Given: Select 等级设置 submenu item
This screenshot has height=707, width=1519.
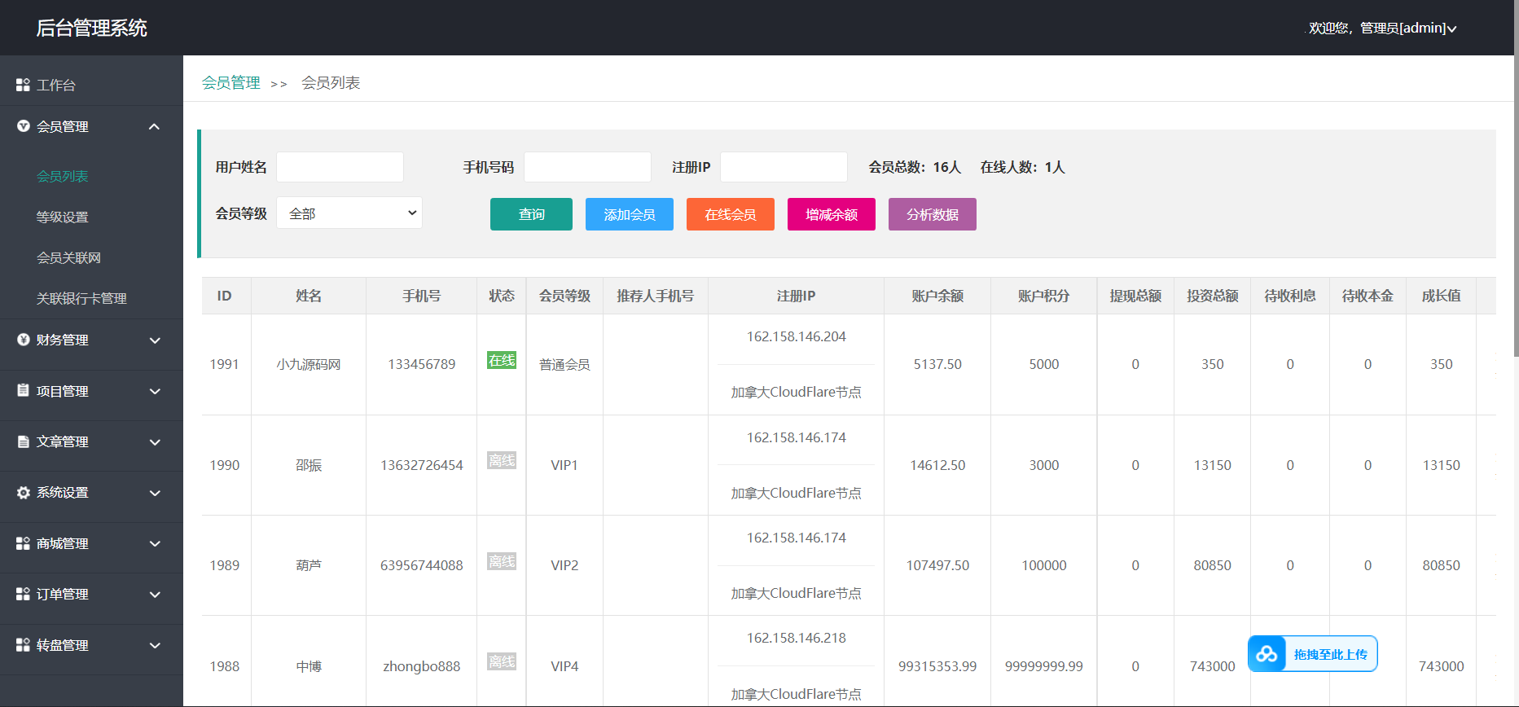Looking at the screenshot, I should click(x=63, y=217).
